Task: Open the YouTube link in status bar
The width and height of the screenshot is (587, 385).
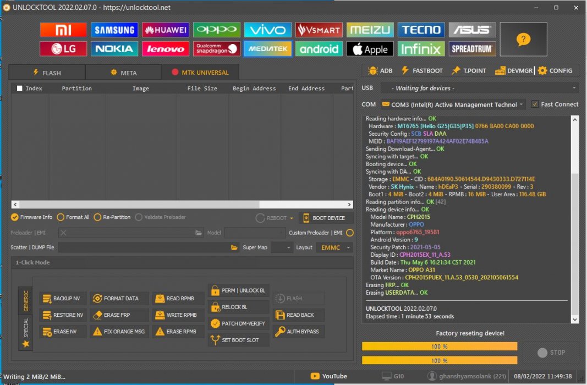Action: click(328, 376)
